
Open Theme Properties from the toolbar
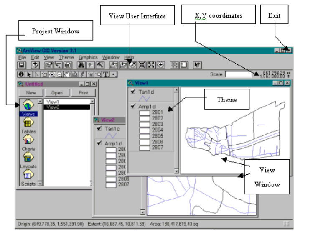click(x=48, y=65)
